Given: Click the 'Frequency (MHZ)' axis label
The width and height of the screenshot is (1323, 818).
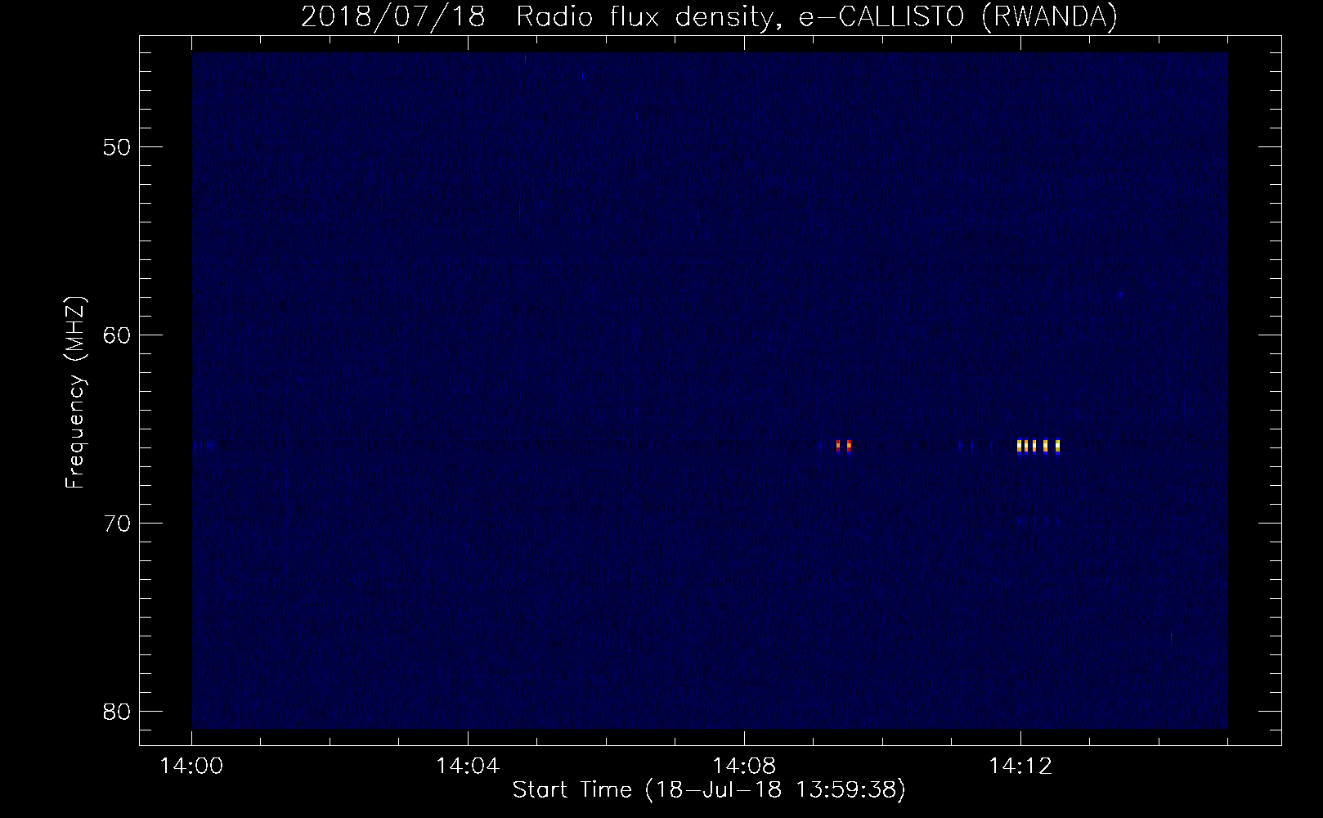Looking at the screenshot, I should (x=75, y=392).
